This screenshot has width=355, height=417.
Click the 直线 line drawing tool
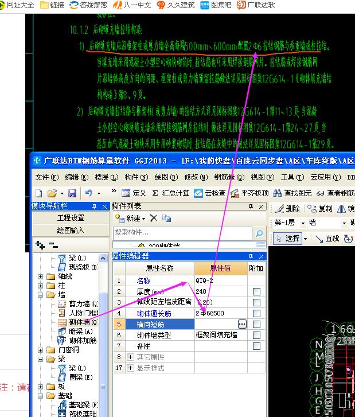pos(327,239)
